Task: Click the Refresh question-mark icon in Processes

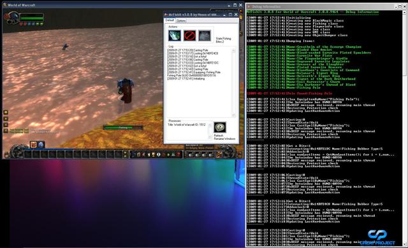Action: click(x=220, y=127)
